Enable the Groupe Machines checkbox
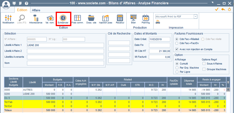Image resolution: width=234 pixels, height=113 pixels. pos(204,69)
